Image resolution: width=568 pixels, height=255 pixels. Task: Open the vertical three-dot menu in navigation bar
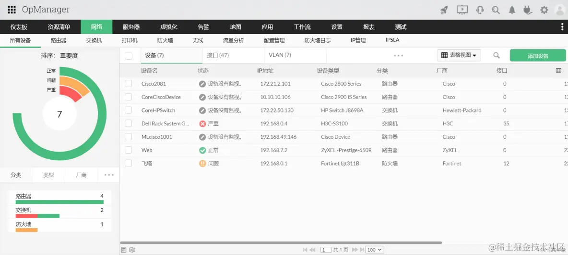562,27
